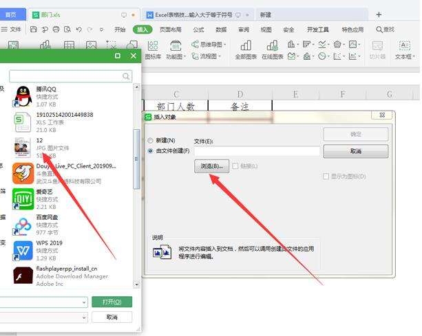Click the slicer (切片器) icon
Screen dimensions: 422x336
tap(377, 46)
